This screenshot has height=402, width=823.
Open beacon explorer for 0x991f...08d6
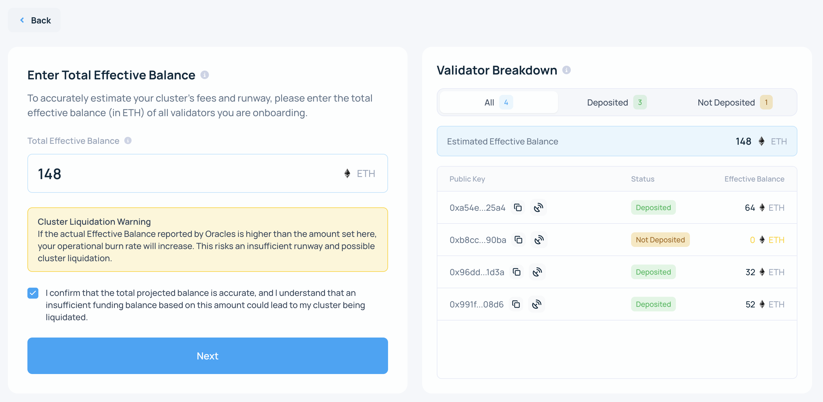[537, 304]
